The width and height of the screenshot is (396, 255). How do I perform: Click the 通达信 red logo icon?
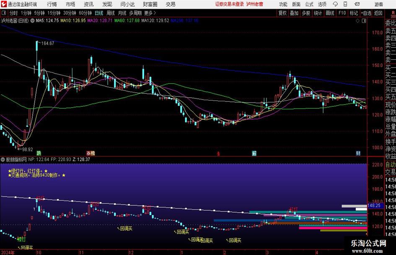coord(4,4)
